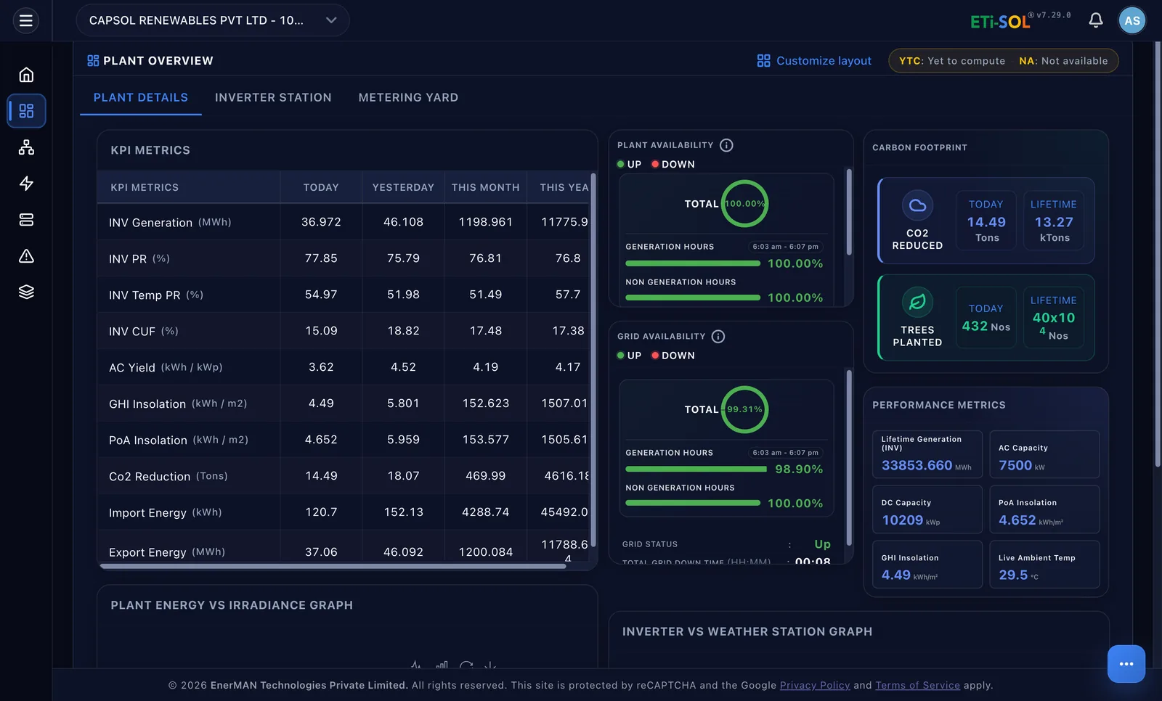Open the hamburger menu
Screen dimensions: 1162x701
(26, 20)
